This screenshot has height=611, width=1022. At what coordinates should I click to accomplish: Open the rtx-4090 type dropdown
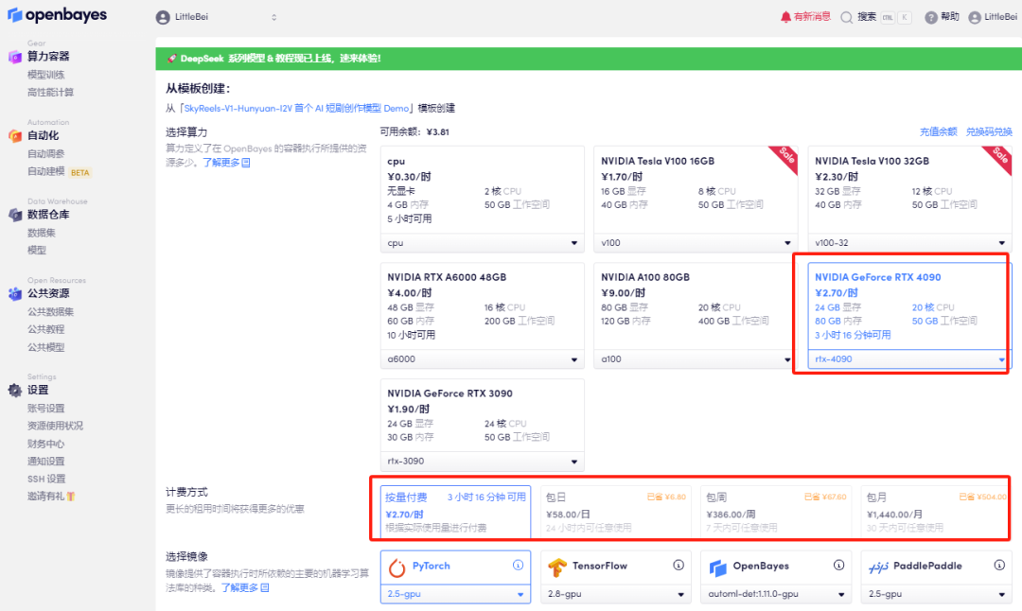(909, 359)
